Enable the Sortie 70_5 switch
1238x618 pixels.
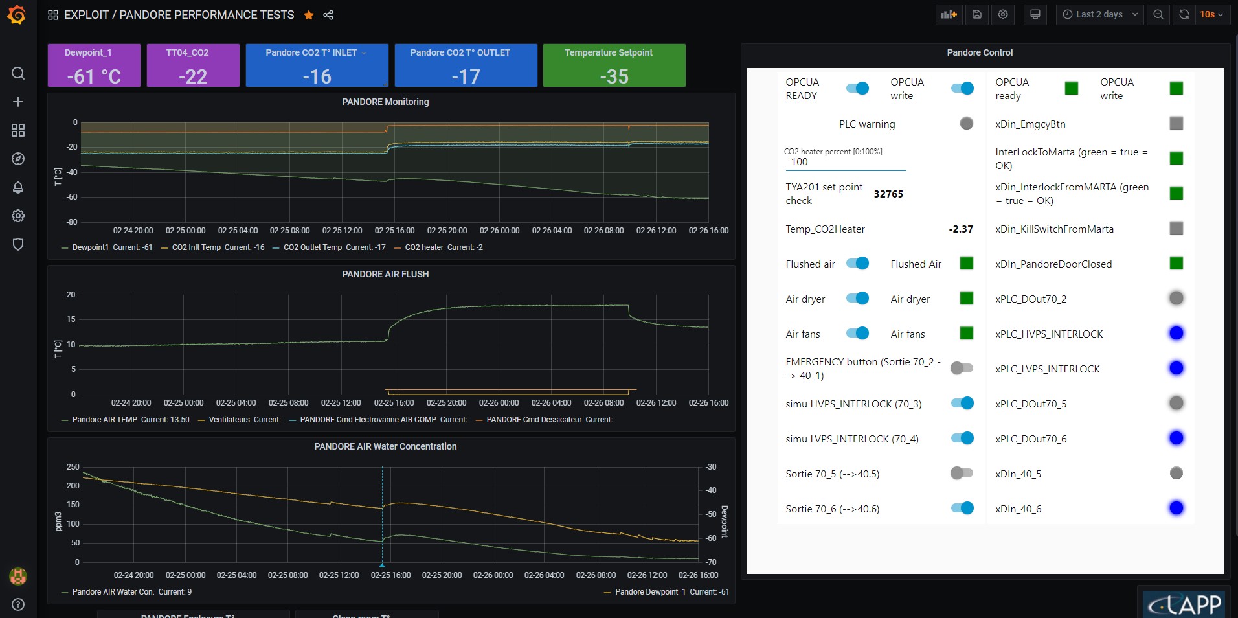point(962,473)
